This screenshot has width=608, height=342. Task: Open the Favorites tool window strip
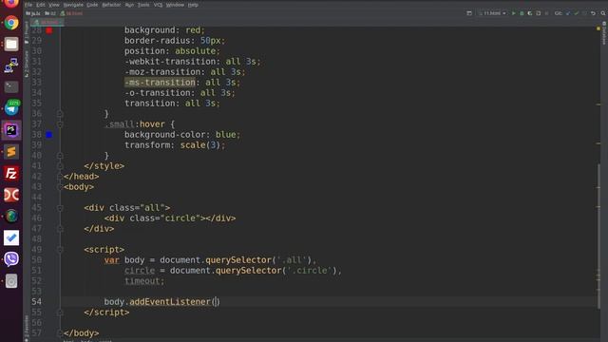click(27, 328)
